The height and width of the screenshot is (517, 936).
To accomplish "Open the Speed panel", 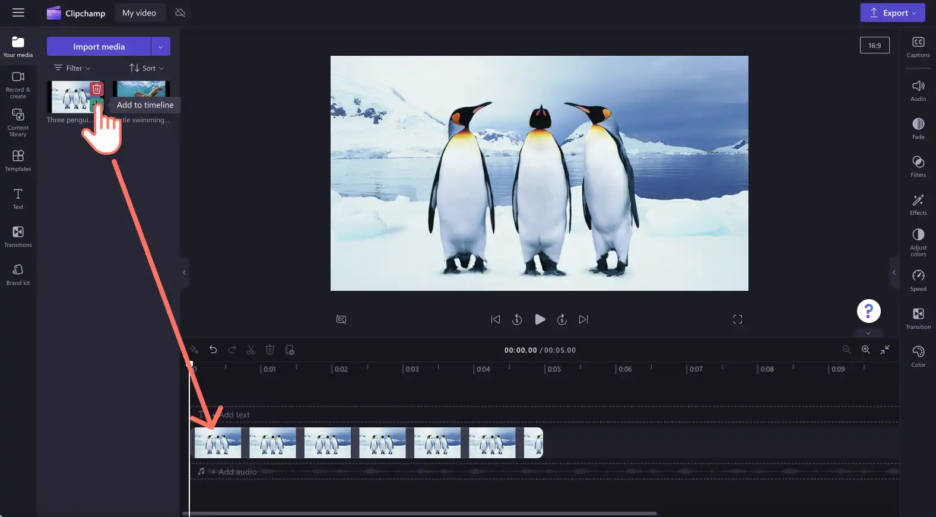I will (918, 281).
